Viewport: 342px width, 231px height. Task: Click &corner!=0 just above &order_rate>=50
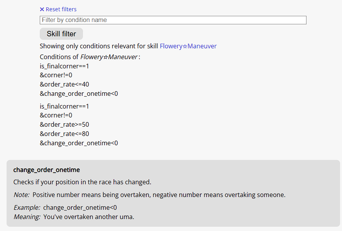coord(56,115)
